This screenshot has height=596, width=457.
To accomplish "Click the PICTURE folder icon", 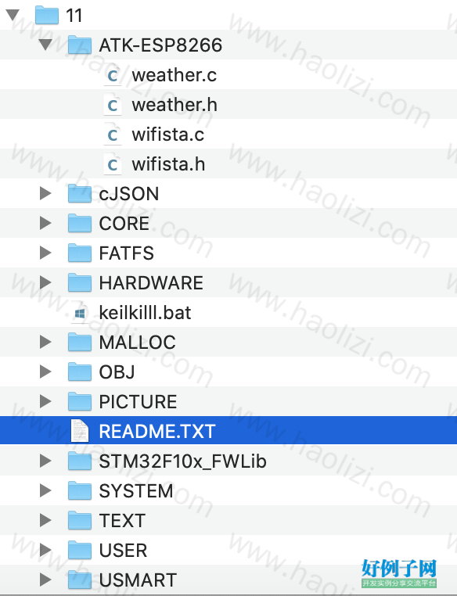I will pyautogui.click(x=80, y=401).
